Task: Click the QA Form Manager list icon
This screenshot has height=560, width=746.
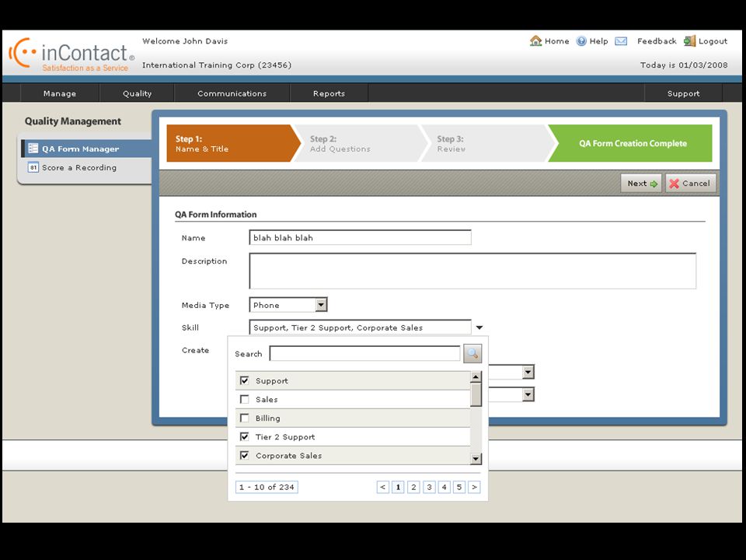Action: click(x=33, y=148)
